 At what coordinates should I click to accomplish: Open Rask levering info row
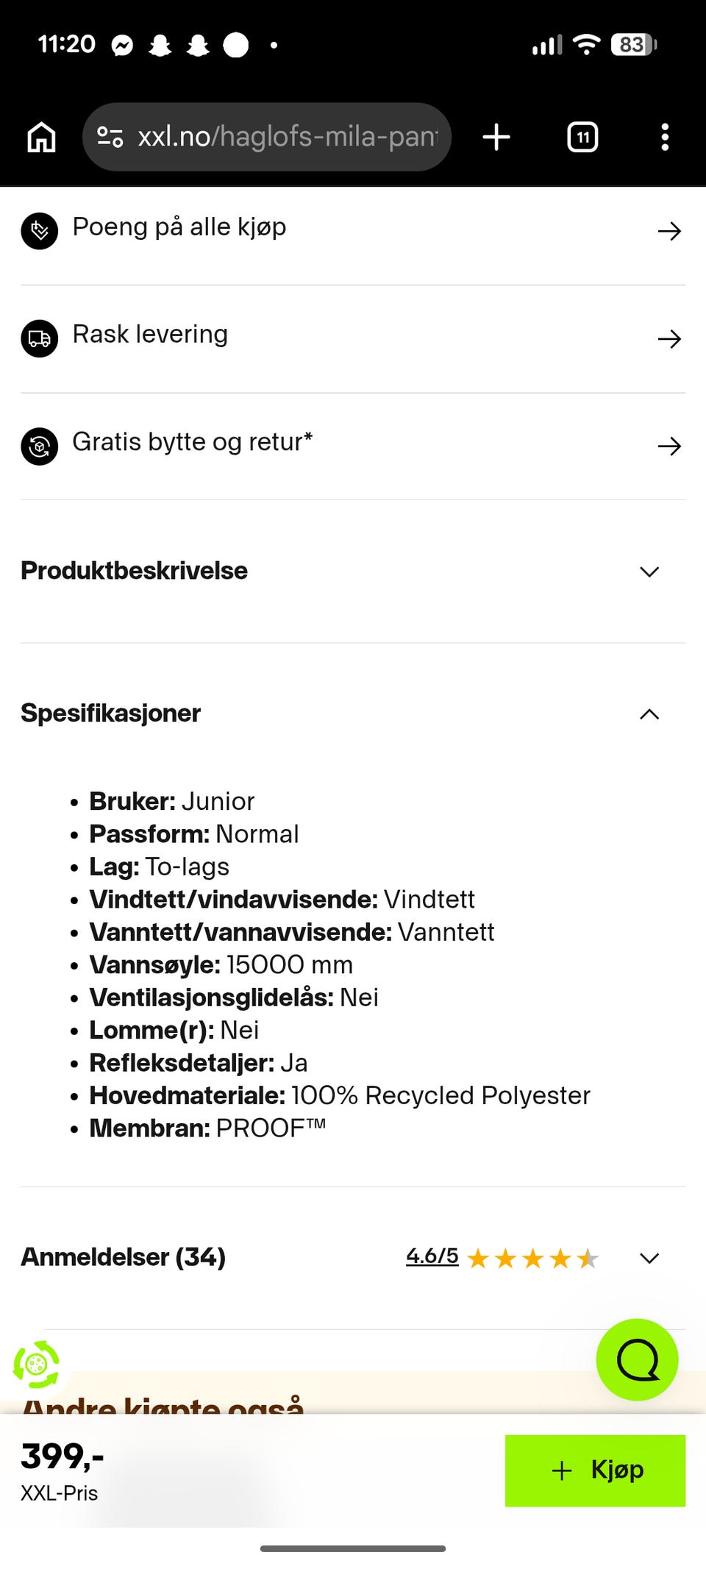pyautogui.click(x=353, y=337)
